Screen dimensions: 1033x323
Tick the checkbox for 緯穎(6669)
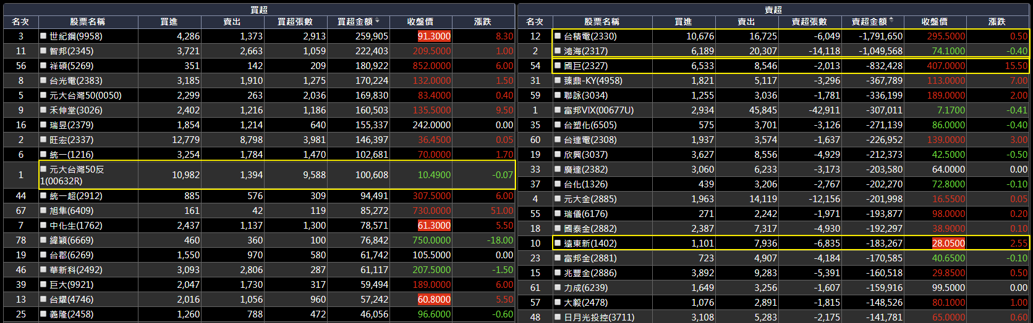pos(43,240)
